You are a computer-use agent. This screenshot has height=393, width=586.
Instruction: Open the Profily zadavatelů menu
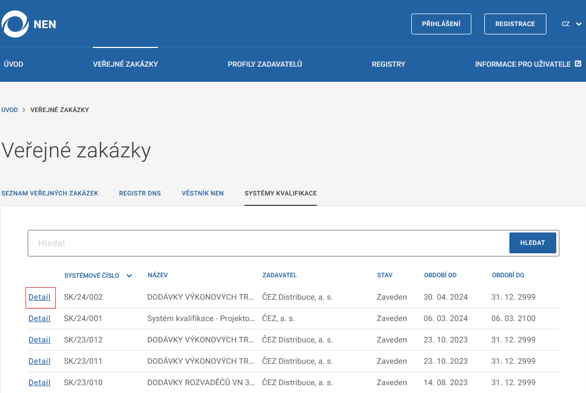click(x=265, y=65)
